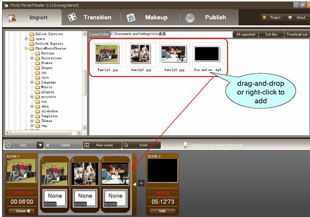Open the Project menu button
Screen dimensions: 310x217
coord(273,17)
